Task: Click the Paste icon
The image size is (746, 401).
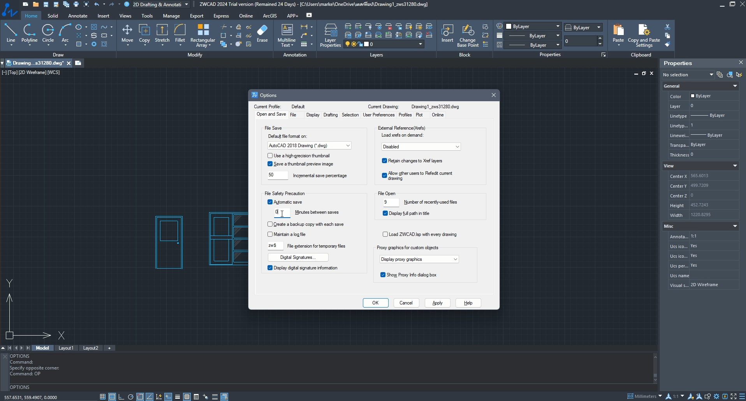Action: click(618, 34)
